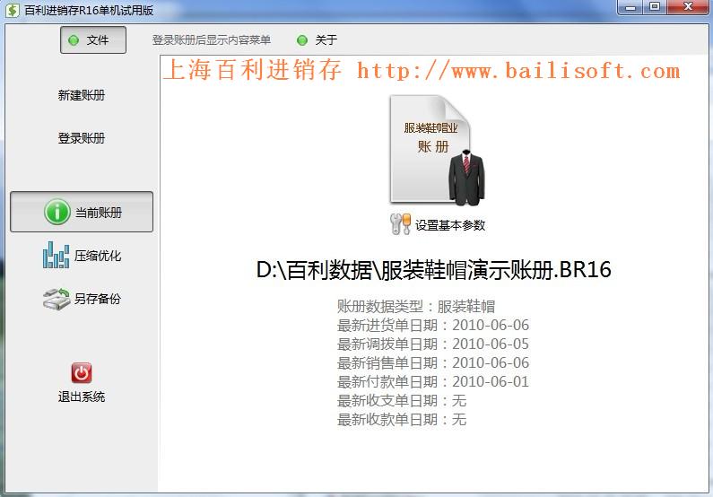Viewport: 713px width, 497px height.
Task: Click the wrench tools icon for settings
Action: click(x=401, y=224)
